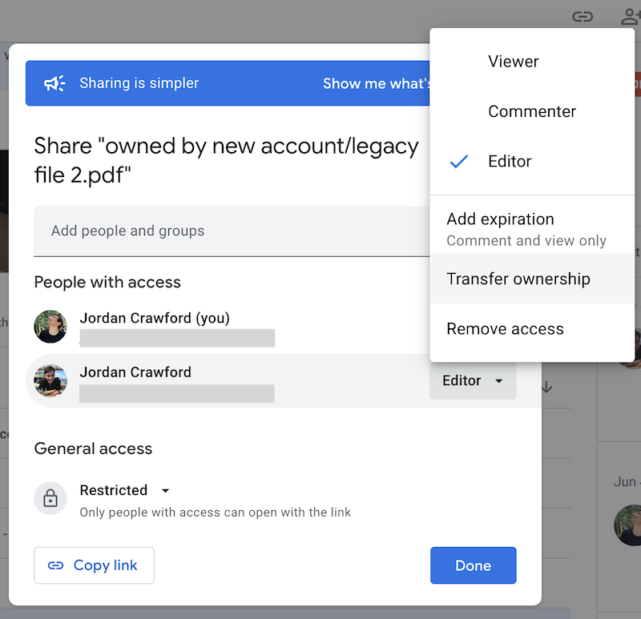This screenshot has height=619, width=641.
Task: Click the megaphone icon in the blue banner
Action: pos(53,82)
